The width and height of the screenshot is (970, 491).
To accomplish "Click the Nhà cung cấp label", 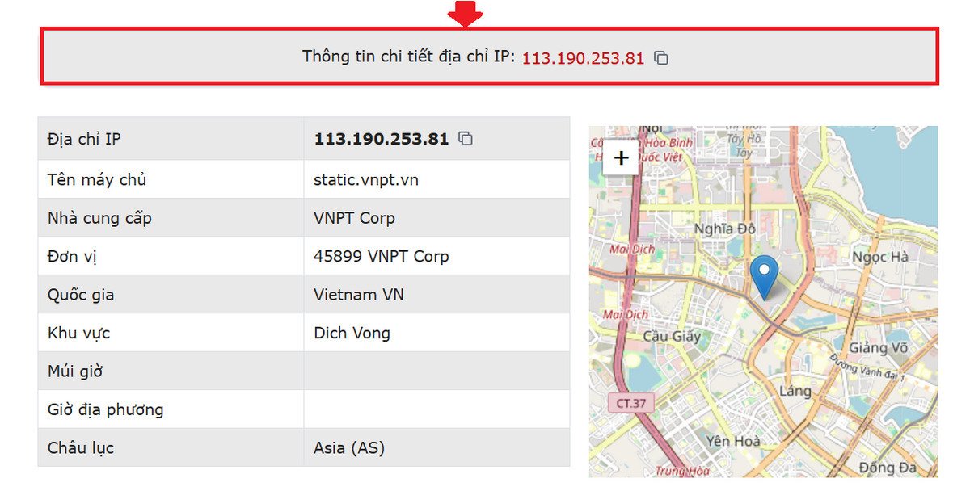I will coord(99,218).
